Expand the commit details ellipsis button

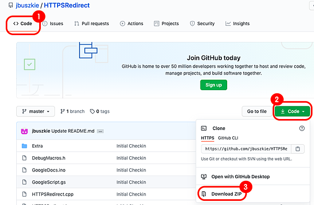[100, 132]
